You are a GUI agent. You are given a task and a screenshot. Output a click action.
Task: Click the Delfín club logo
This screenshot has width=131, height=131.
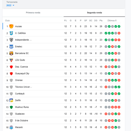11,100
